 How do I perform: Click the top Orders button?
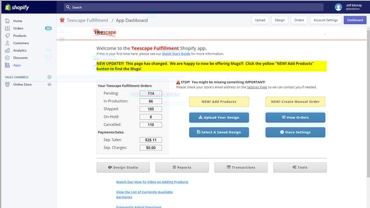tap(299, 20)
